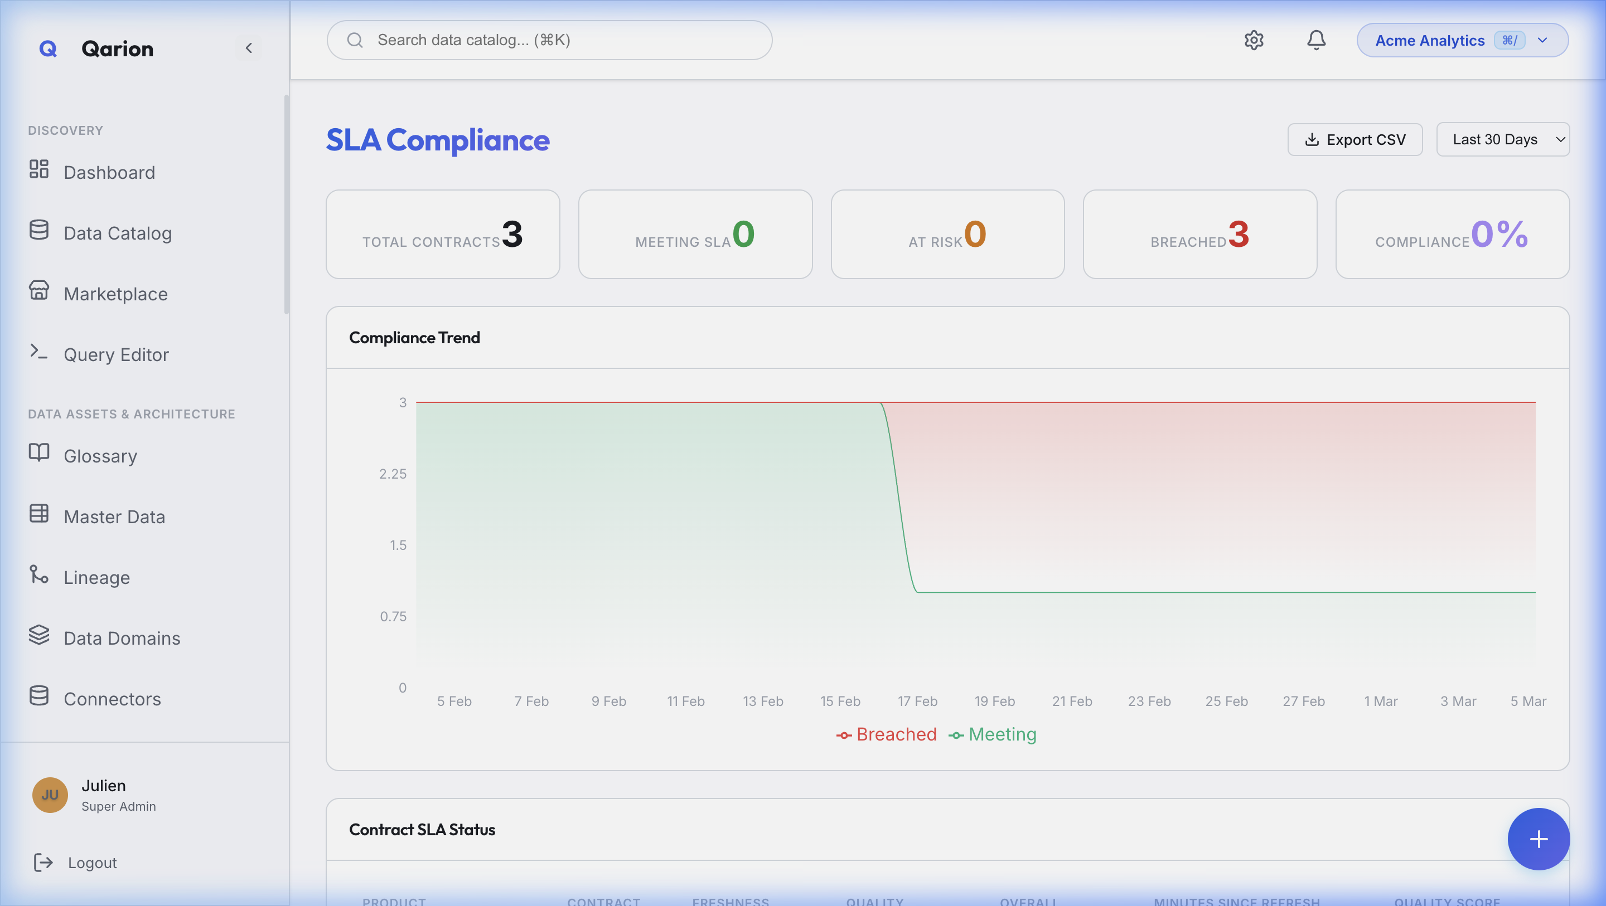Select Master Data in the sidebar
Screen dimensions: 1606x906
(114, 516)
